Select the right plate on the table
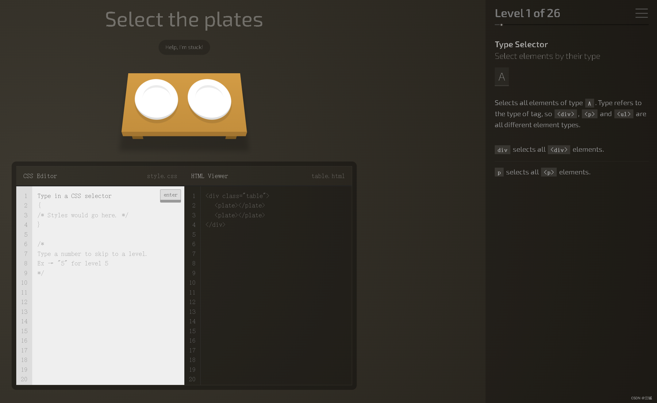This screenshot has height=403, width=657. (x=209, y=100)
